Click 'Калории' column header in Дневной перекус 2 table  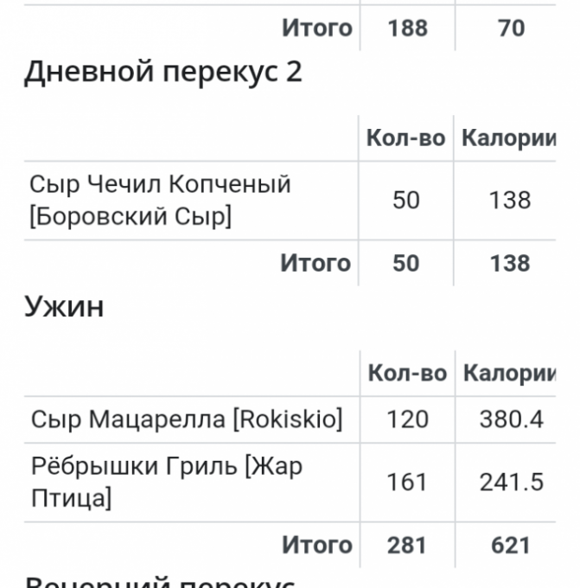pos(508,138)
